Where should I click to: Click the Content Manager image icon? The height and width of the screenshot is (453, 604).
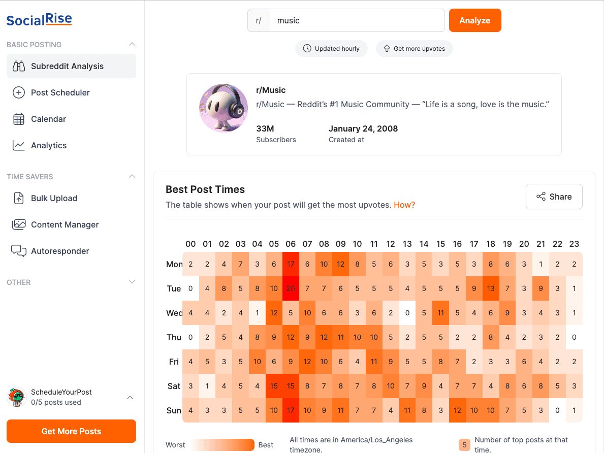[19, 224]
